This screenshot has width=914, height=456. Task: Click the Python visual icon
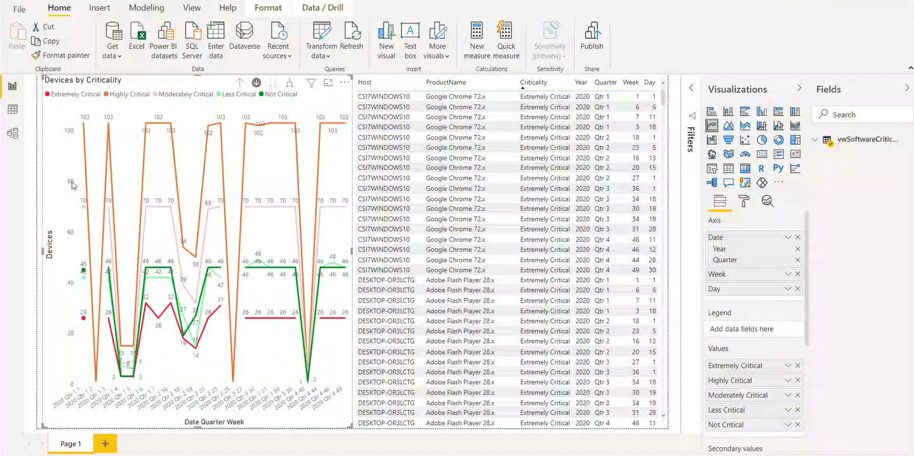point(778,168)
